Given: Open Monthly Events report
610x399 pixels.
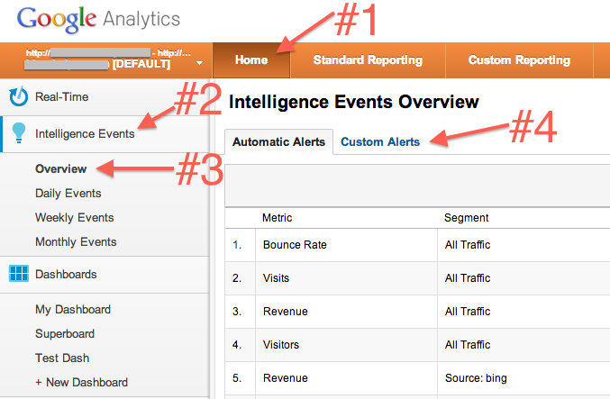Looking at the screenshot, I should tap(76, 242).
